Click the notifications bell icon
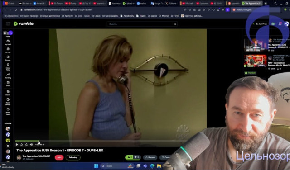290x170 pixels. pyautogui.click(x=280, y=24)
